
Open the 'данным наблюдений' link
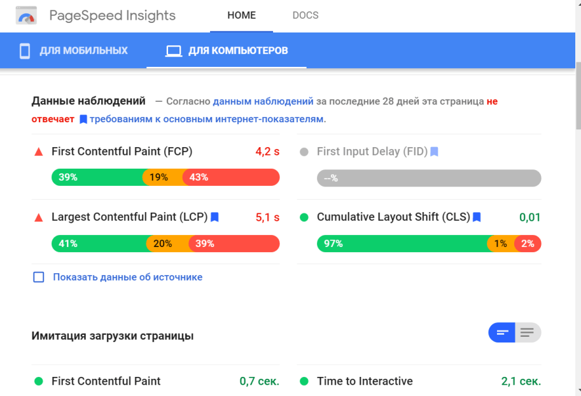[x=263, y=101]
